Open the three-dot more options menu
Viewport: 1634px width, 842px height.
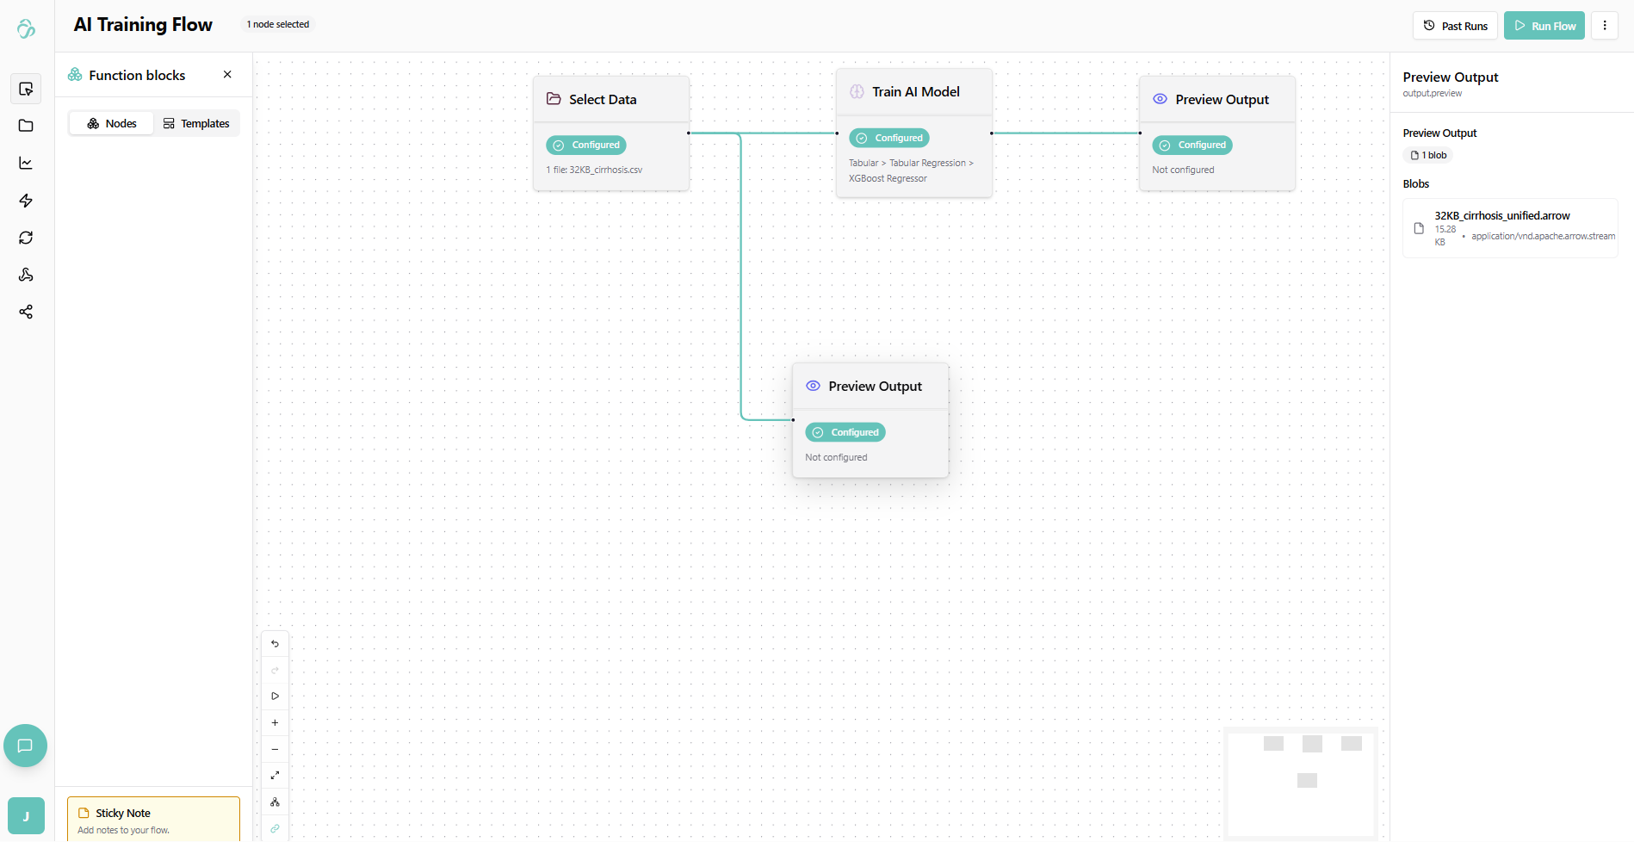coord(1605,26)
